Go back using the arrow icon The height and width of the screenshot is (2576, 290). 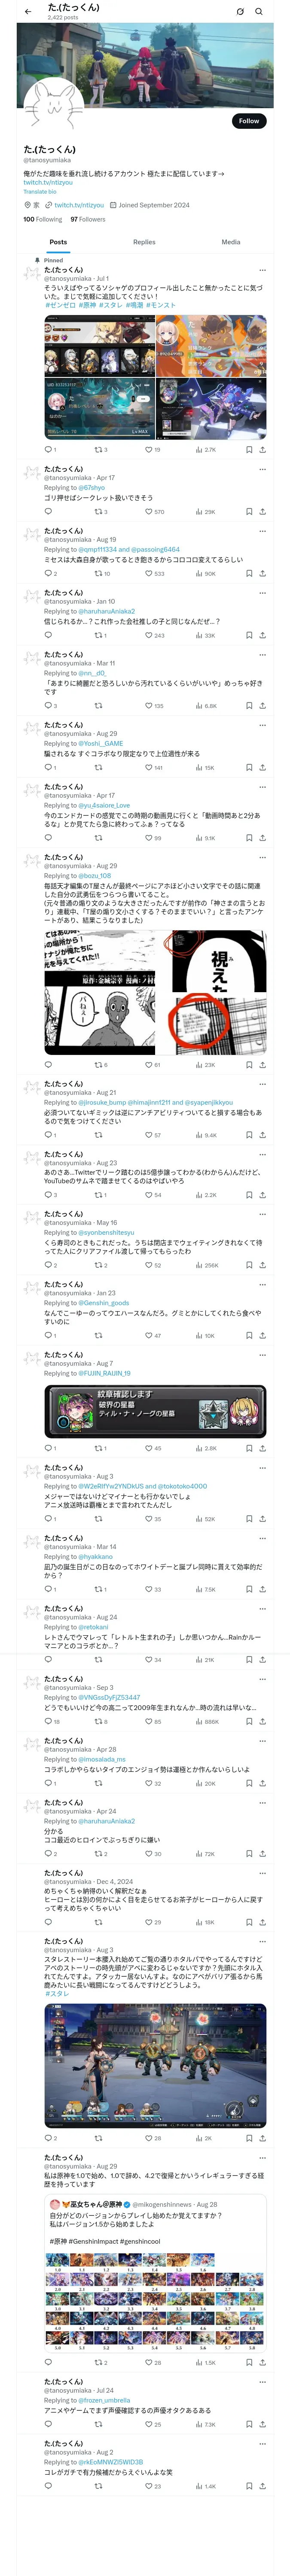28,11
